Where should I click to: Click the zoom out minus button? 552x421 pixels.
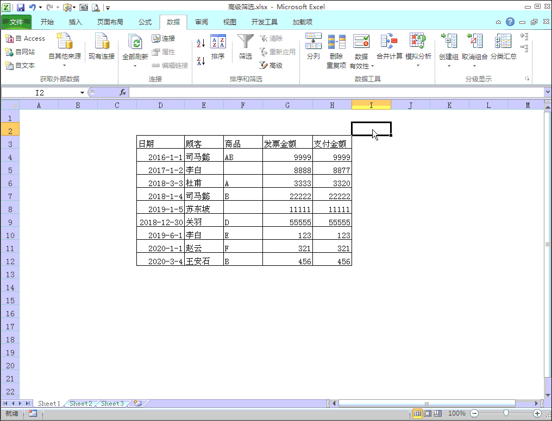coord(474,413)
